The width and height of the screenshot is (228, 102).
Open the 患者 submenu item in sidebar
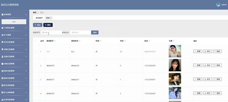14,22
